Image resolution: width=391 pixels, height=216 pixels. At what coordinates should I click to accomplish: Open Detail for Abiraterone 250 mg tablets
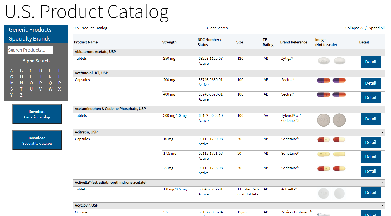click(x=370, y=62)
